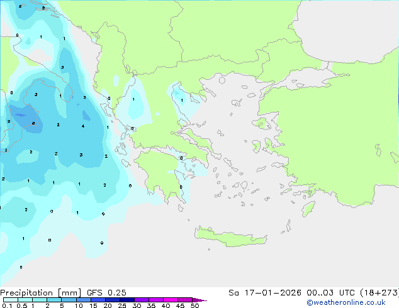Click the '00..03 UTC' time range text

tap(330, 293)
